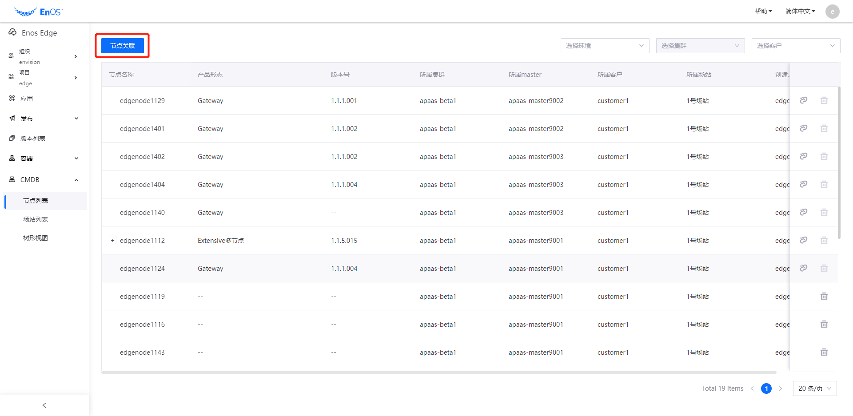Click trash icon for edgenode1119
853x416 pixels.
point(824,296)
